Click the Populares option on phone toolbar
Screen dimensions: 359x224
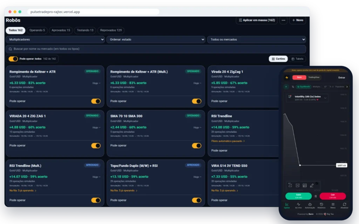(x=339, y=87)
